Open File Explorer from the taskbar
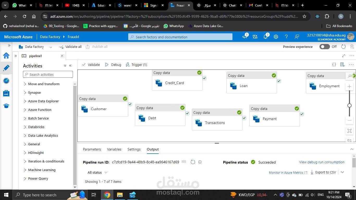The height and width of the screenshot is (200, 356). [120, 195]
